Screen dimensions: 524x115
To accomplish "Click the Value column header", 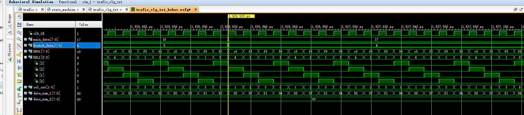I will pos(89,24).
